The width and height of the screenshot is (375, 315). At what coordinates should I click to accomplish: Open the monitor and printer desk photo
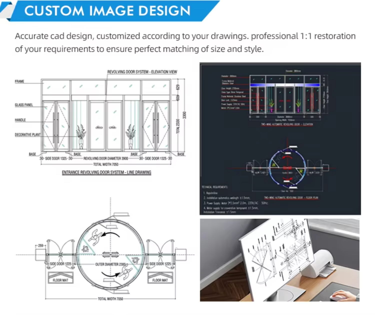(x=280, y=260)
